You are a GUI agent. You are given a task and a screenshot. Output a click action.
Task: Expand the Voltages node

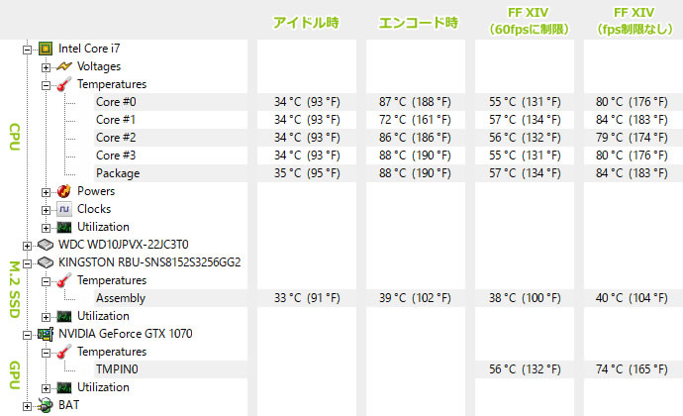[46, 67]
